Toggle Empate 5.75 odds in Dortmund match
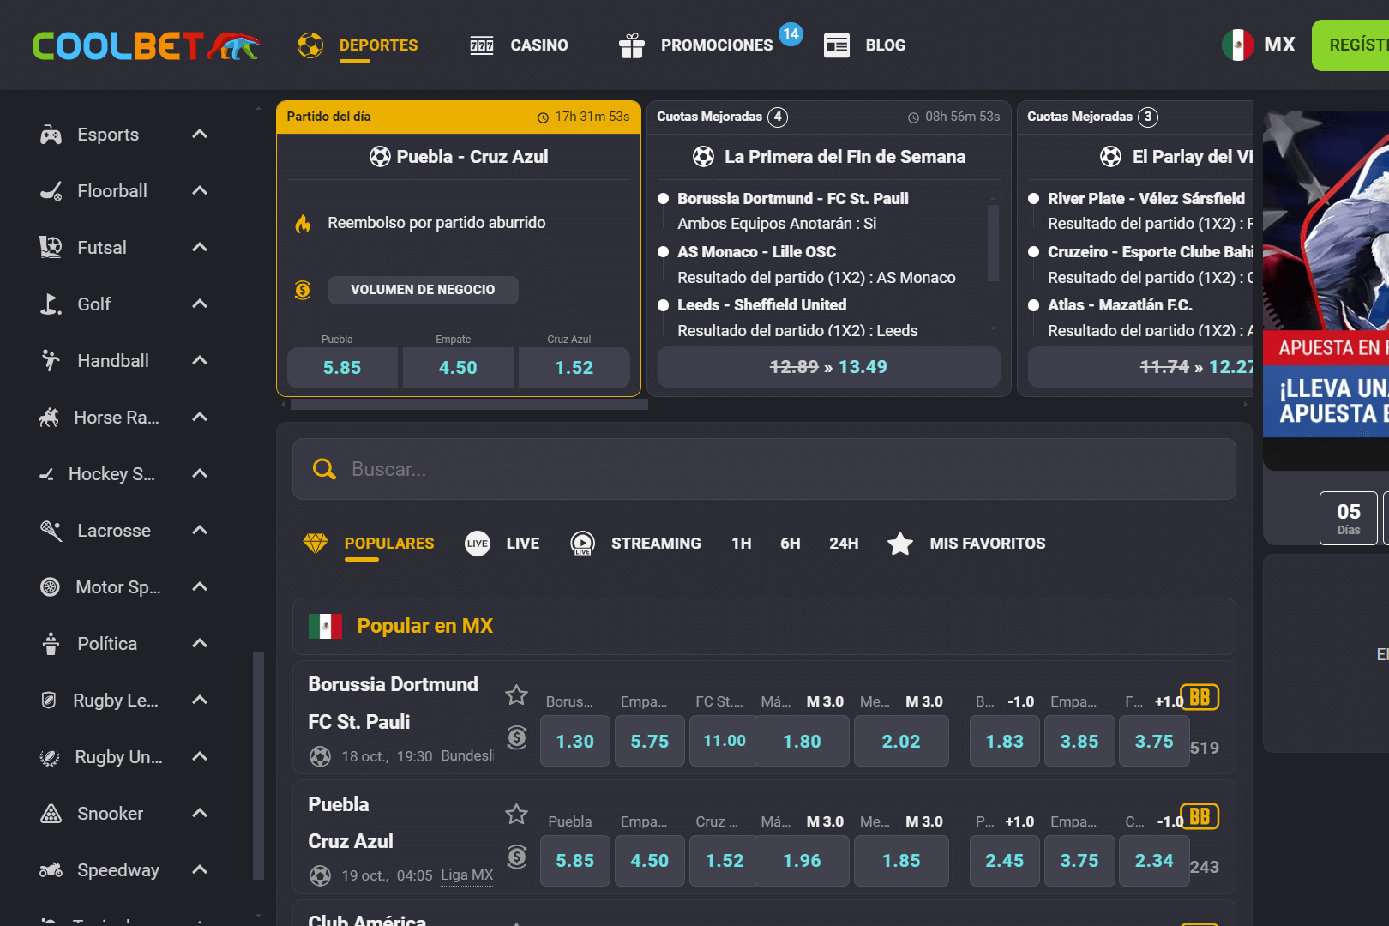The image size is (1389, 926). point(650,741)
